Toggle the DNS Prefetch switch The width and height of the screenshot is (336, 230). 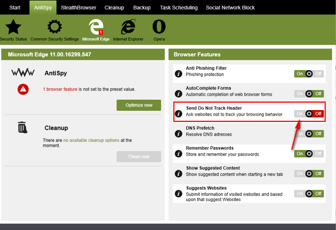[x=309, y=134]
